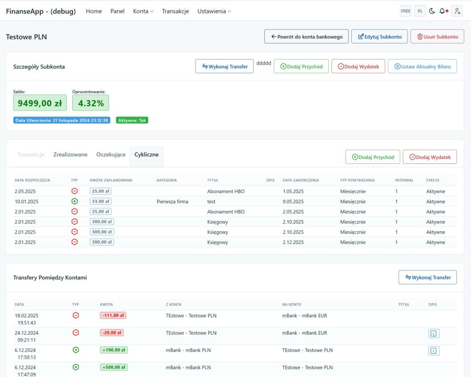Click the Typ Powtarzania column header
The width and height of the screenshot is (471, 377).
pos(357,180)
